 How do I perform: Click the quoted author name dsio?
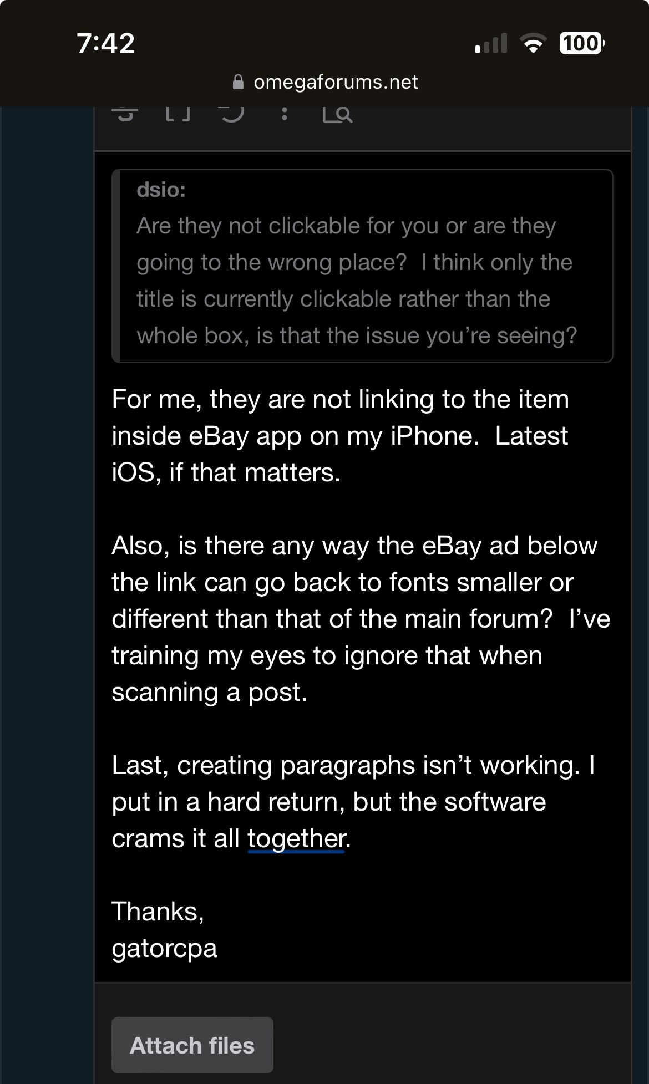161,190
